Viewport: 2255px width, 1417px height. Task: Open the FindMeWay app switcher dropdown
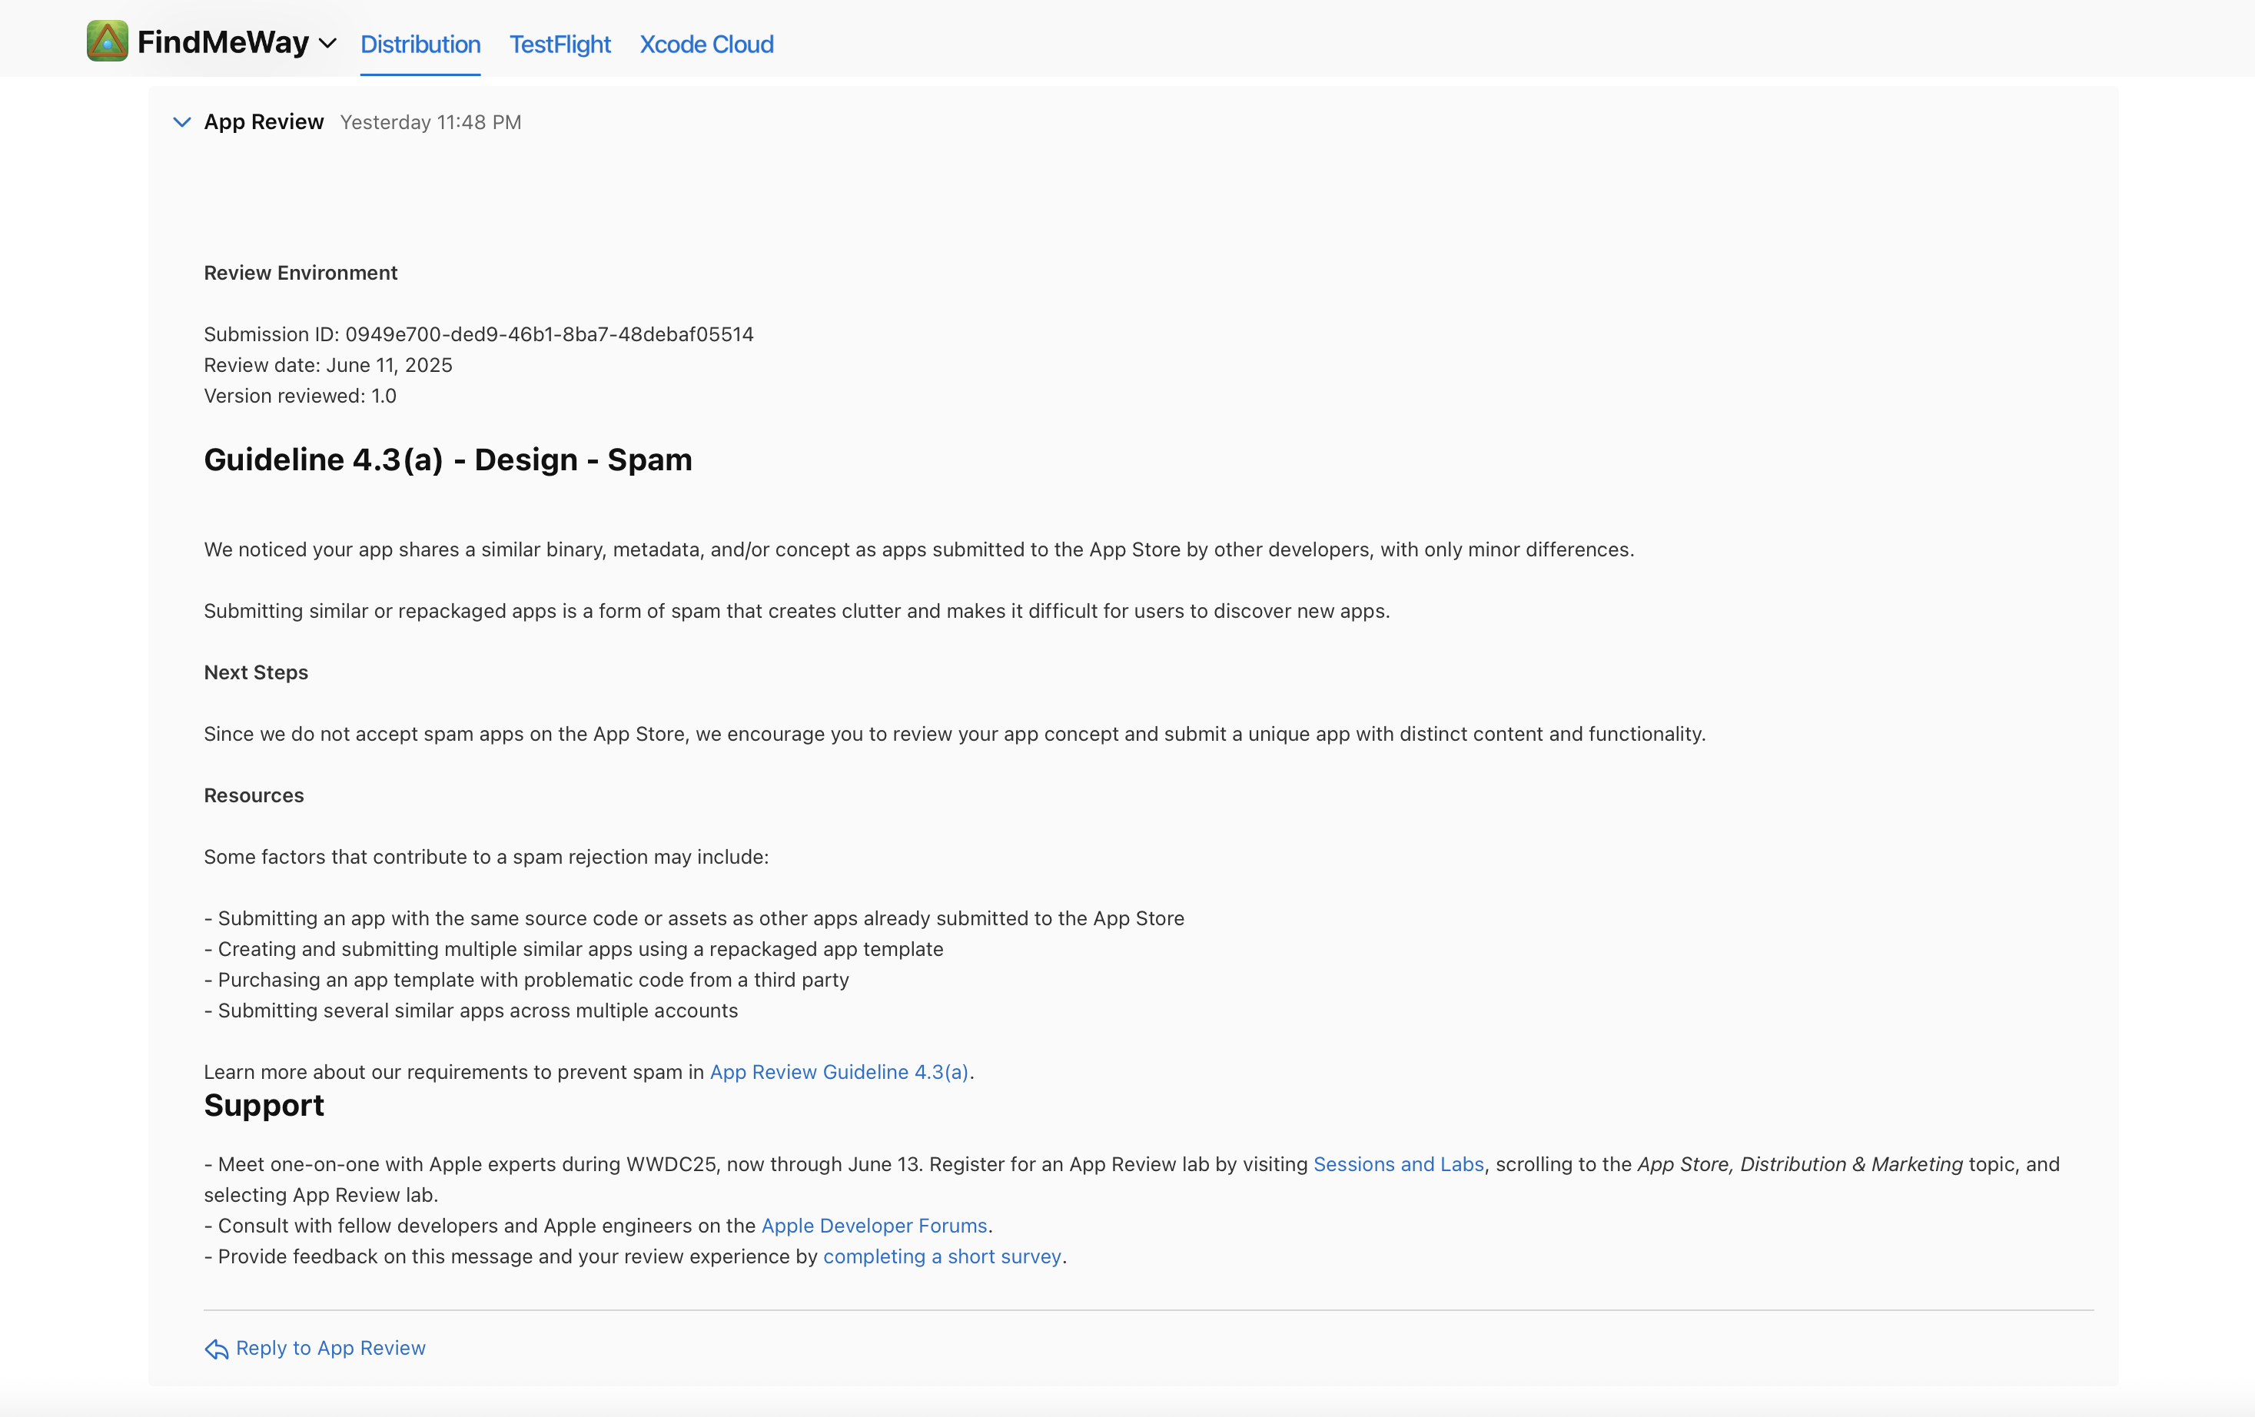(x=327, y=43)
